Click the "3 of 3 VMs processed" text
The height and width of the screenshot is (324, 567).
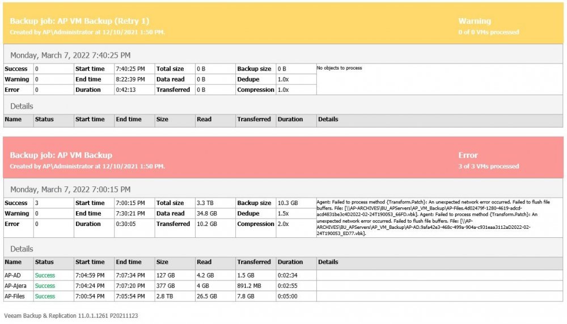tap(489, 167)
